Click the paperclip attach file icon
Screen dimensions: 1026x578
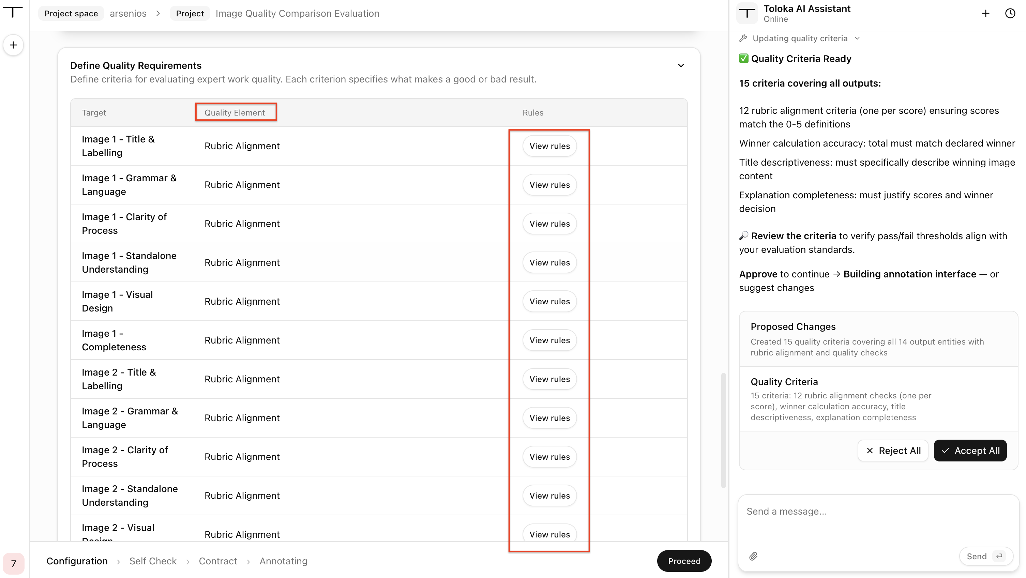(753, 556)
